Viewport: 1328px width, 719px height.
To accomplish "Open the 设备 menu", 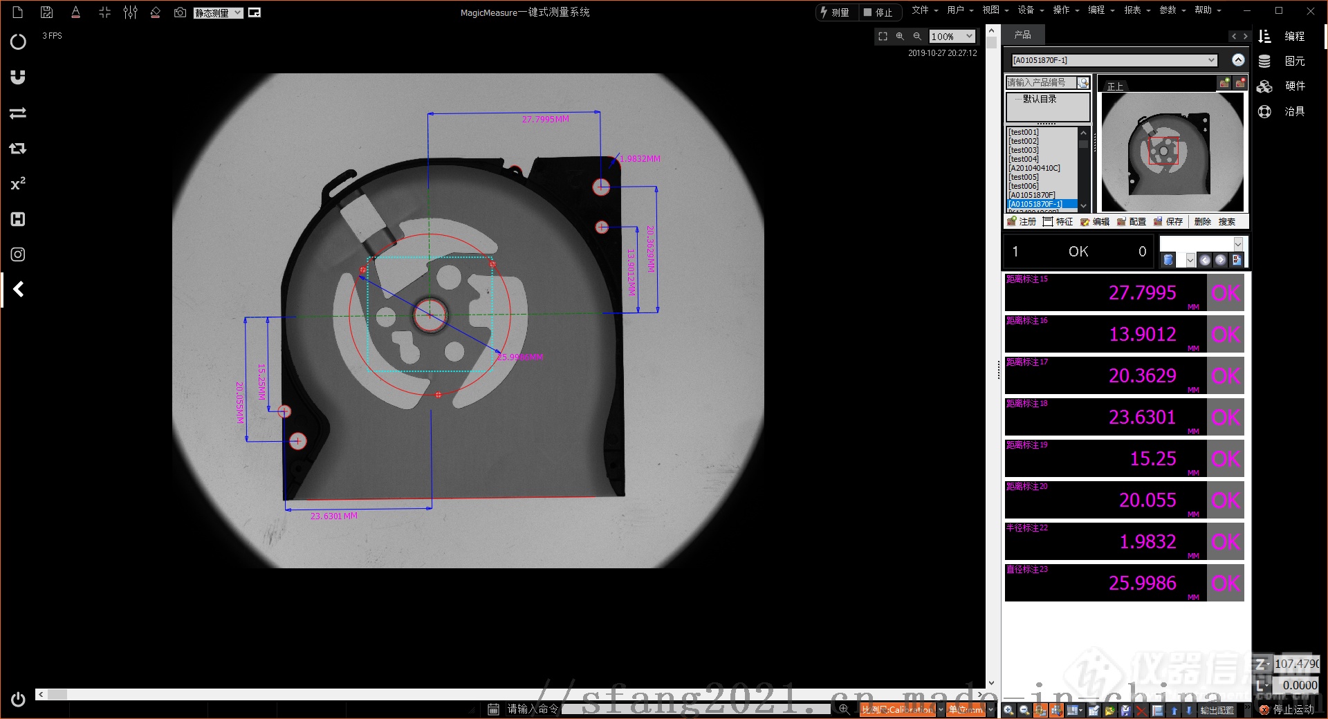I will click(1030, 10).
